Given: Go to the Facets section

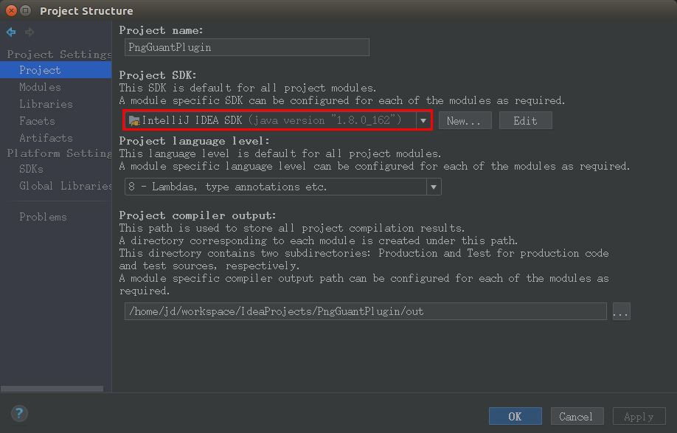Looking at the screenshot, I should coord(37,121).
